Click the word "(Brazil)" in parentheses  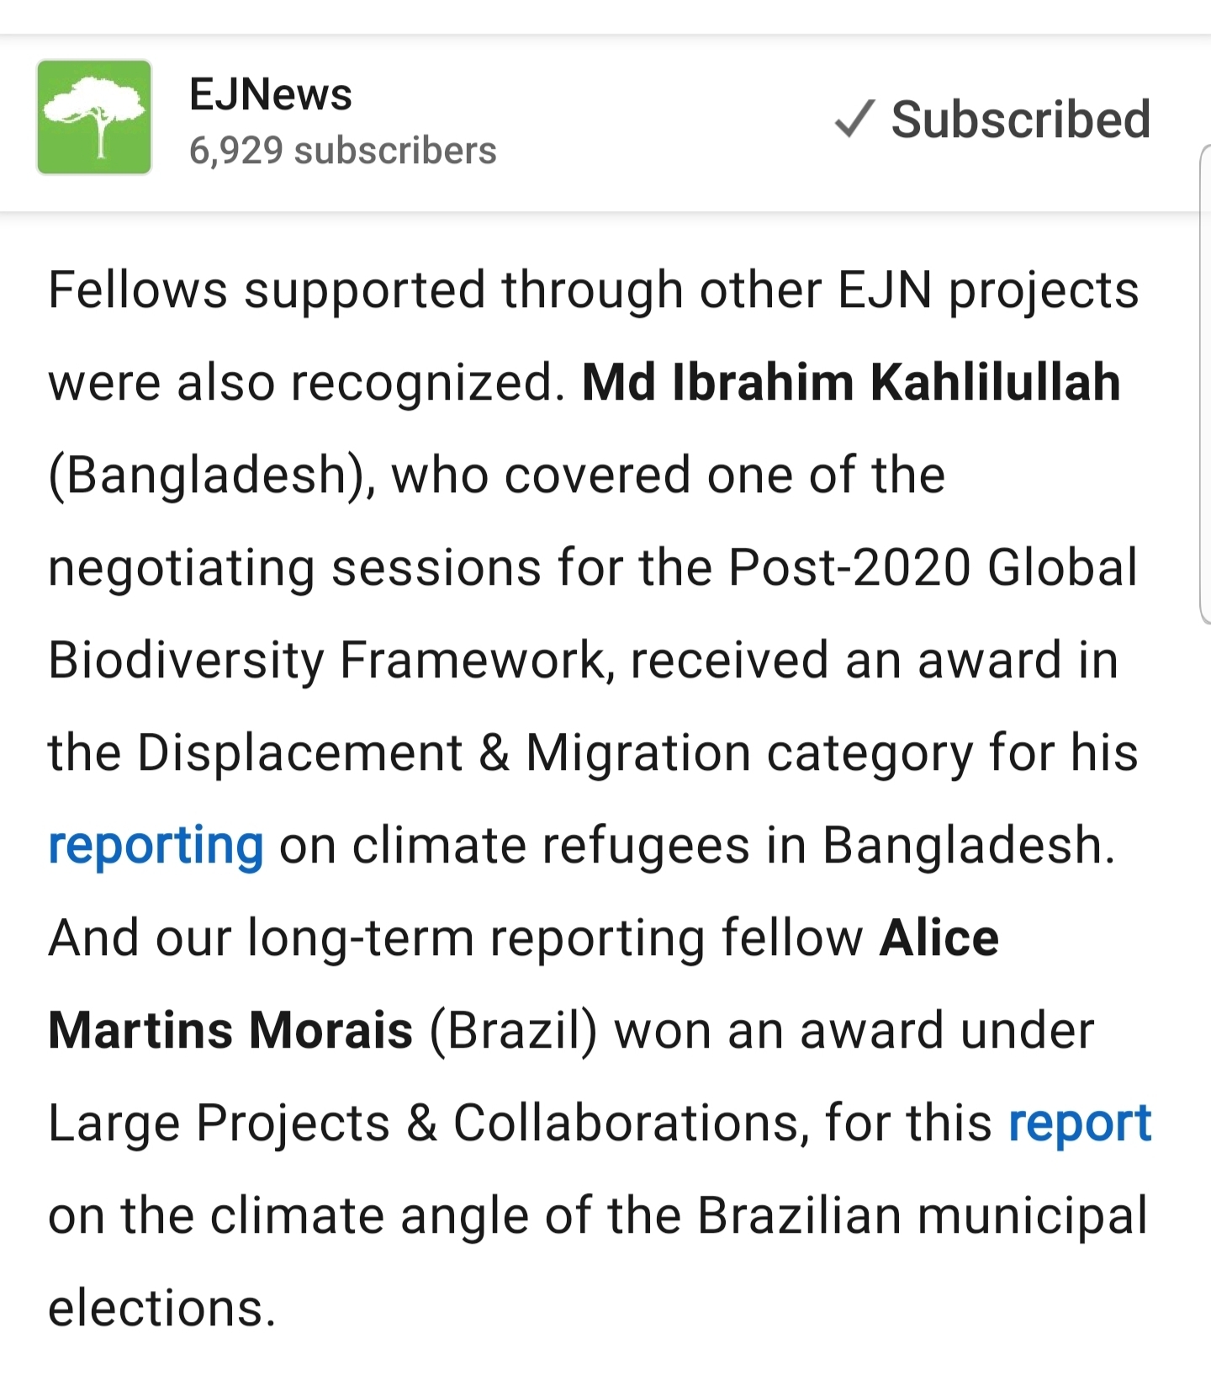coord(513,1030)
